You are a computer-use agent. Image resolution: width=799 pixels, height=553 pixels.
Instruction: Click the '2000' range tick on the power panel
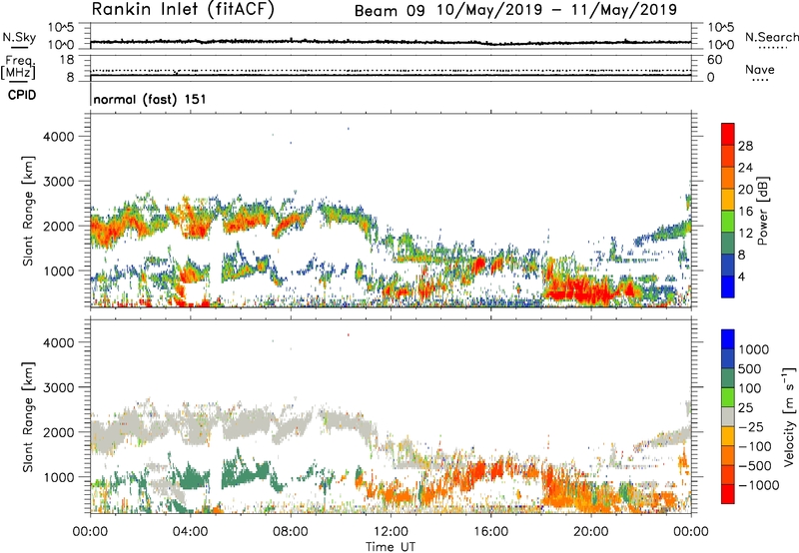point(59,226)
